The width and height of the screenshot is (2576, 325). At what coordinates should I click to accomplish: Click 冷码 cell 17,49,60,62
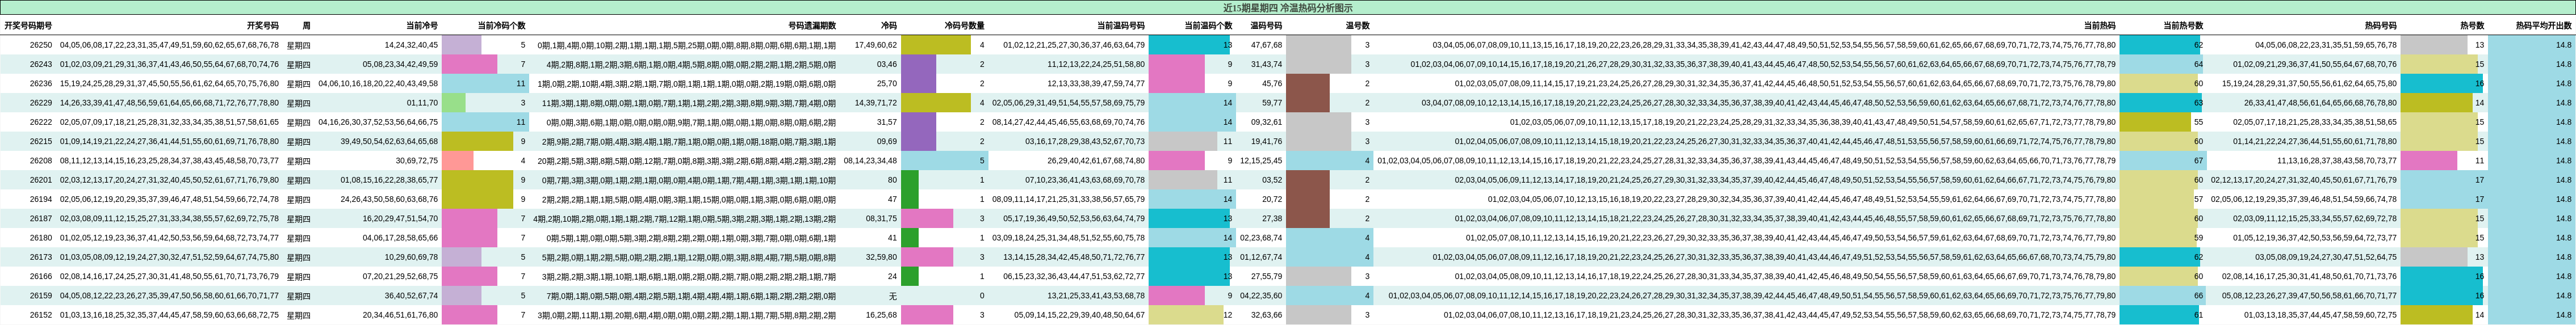pyautogui.click(x=876, y=45)
